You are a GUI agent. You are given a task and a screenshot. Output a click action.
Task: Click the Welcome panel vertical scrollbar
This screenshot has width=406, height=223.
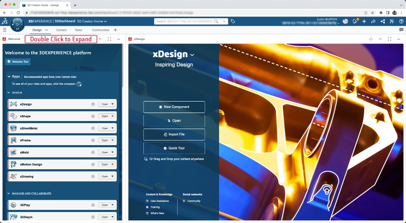pyautogui.click(x=123, y=66)
